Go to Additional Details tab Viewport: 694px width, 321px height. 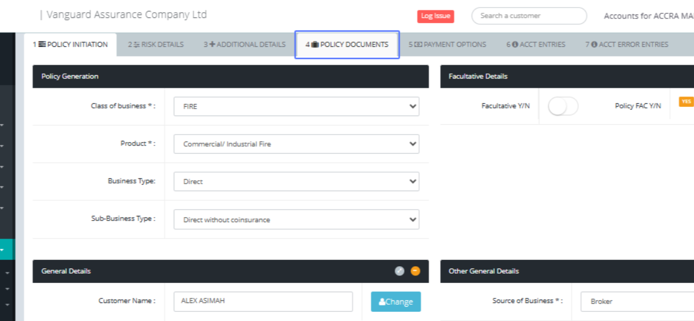tap(244, 44)
